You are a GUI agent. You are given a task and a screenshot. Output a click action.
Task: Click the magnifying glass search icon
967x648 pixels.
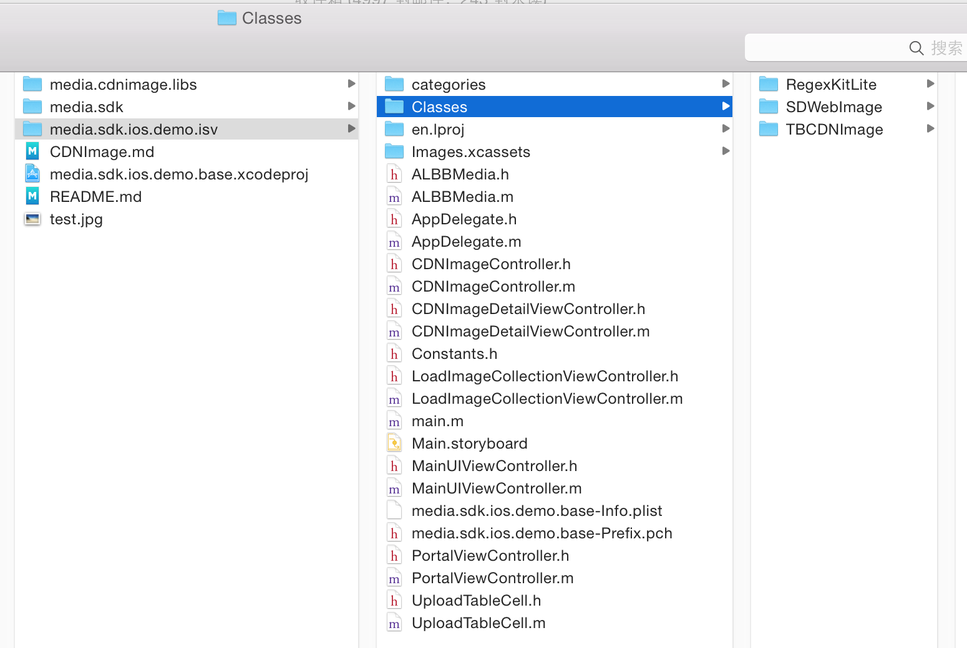click(916, 48)
